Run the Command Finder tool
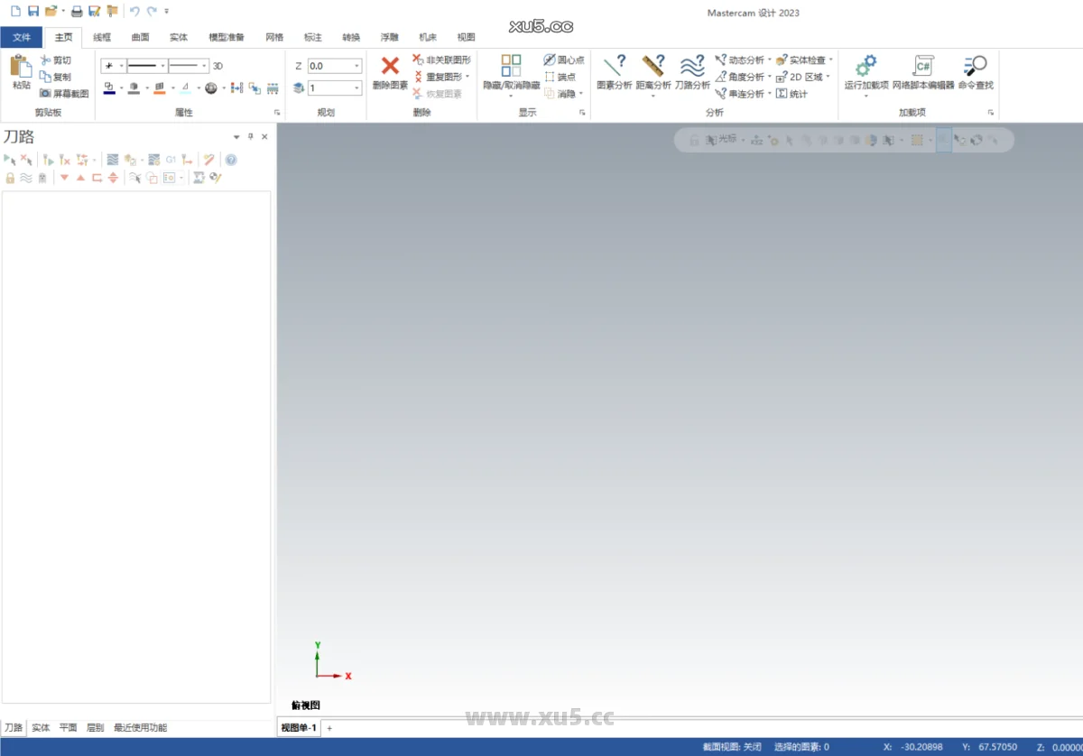This screenshot has height=756, width=1083. click(975, 72)
